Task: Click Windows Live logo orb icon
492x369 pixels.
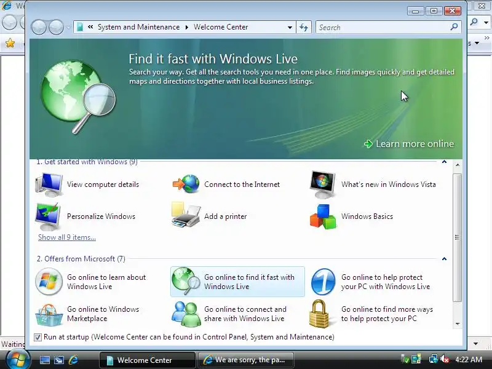Action: (49, 282)
